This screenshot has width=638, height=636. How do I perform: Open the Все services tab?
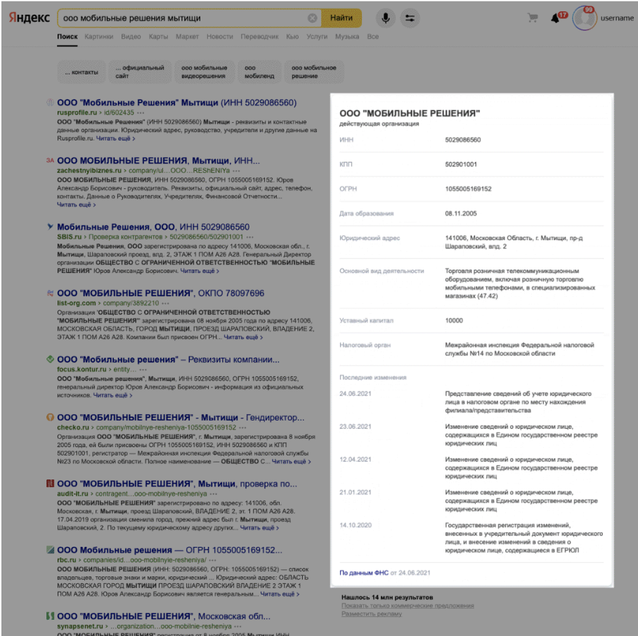click(x=372, y=37)
